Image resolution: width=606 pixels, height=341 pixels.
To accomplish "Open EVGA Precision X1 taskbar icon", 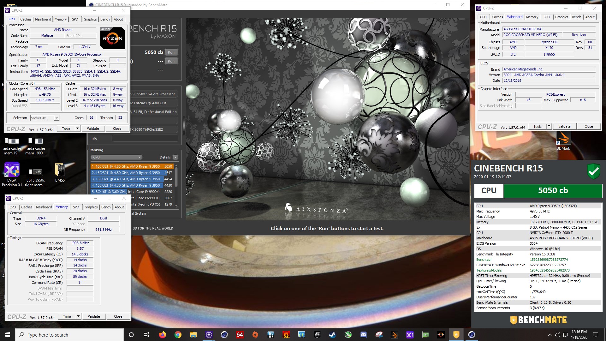I will (410, 335).
